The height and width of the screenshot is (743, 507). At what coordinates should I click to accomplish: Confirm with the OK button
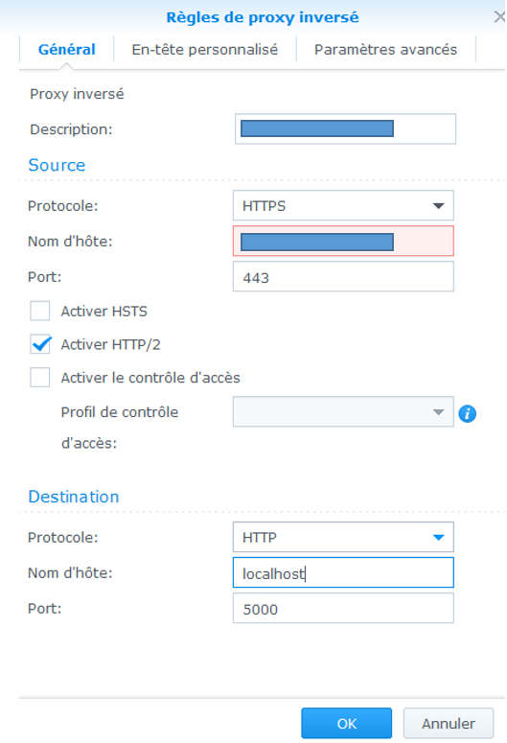346,724
